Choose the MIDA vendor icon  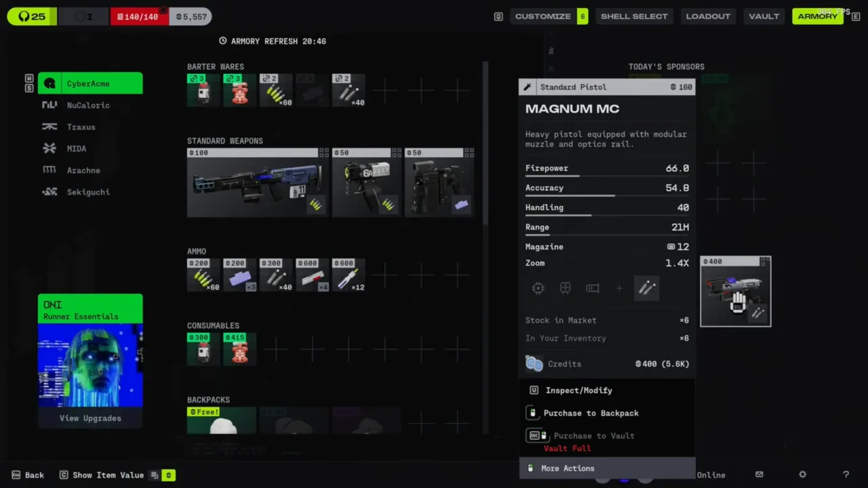(x=50, y=148)
